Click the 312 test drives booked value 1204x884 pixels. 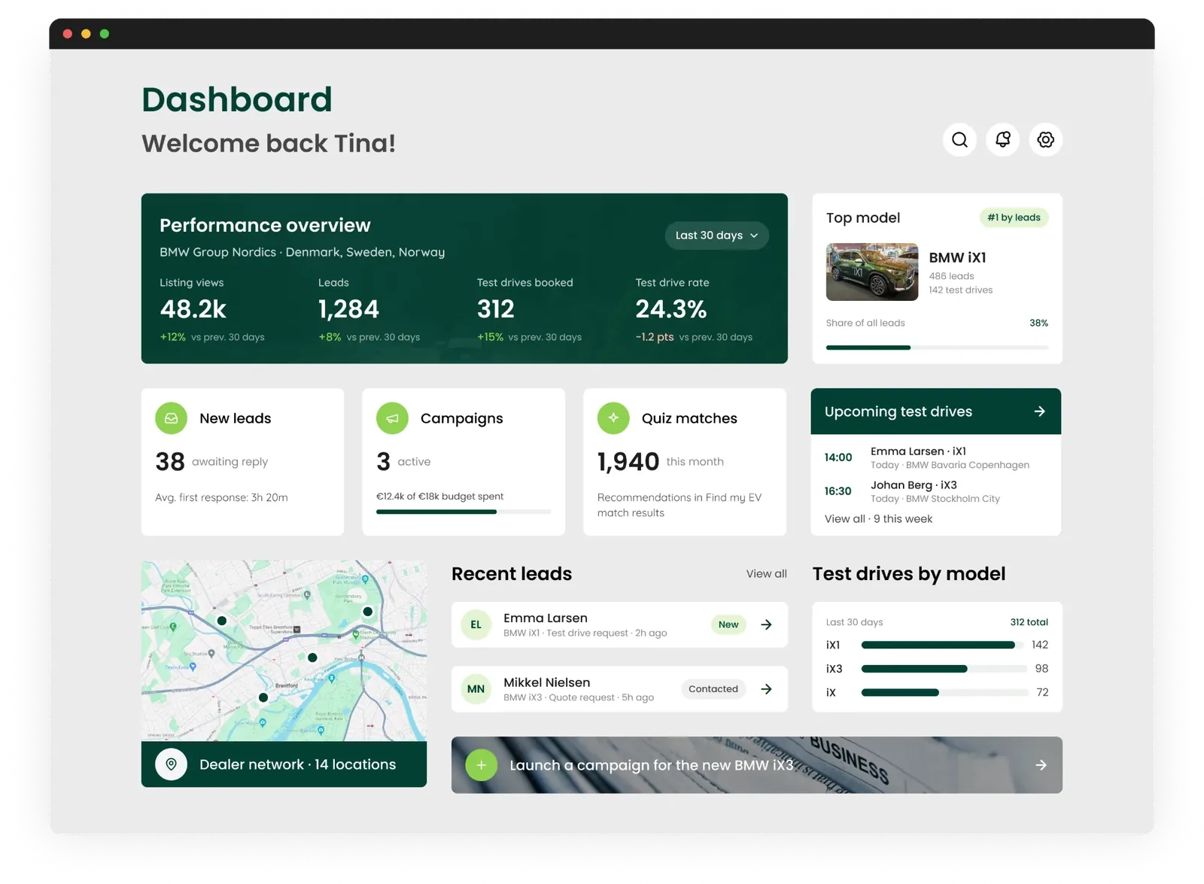(496, 309)
